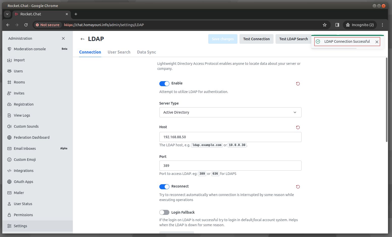Click the Alpha badge beside Email Inboxes

pos(64,148)
